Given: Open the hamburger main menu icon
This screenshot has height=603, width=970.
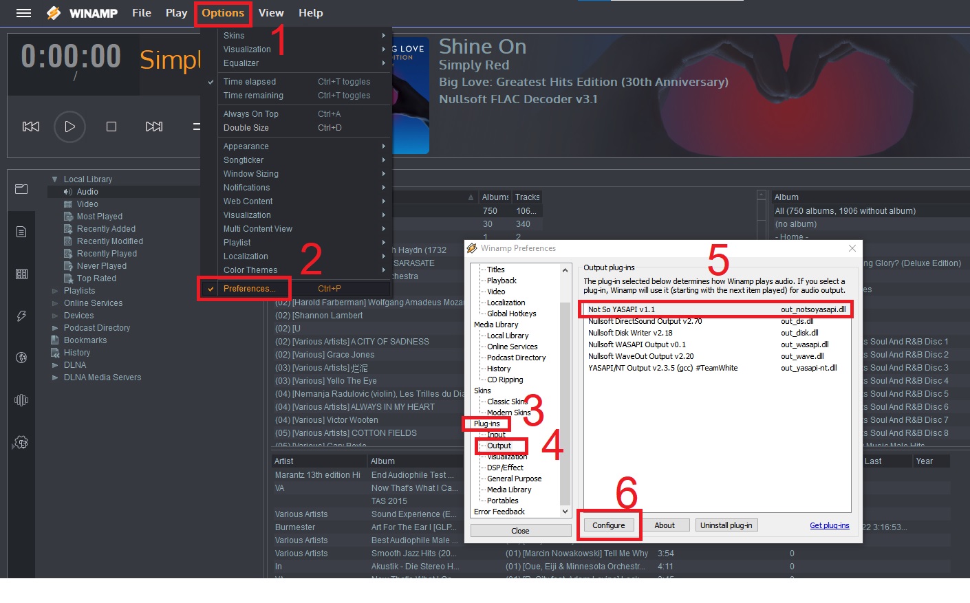Looking at the screenshot, I should pos(23,13).
